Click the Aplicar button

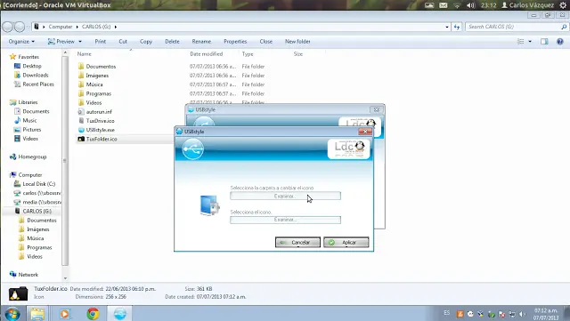tap(346, 242)
